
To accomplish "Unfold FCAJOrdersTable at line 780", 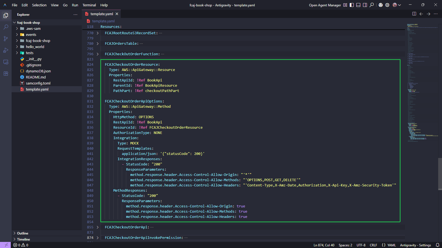I will (98, 44).
